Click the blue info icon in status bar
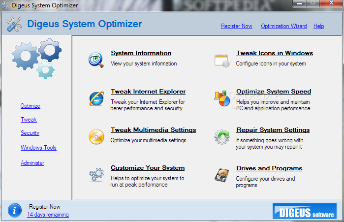 tap(15, 210)
